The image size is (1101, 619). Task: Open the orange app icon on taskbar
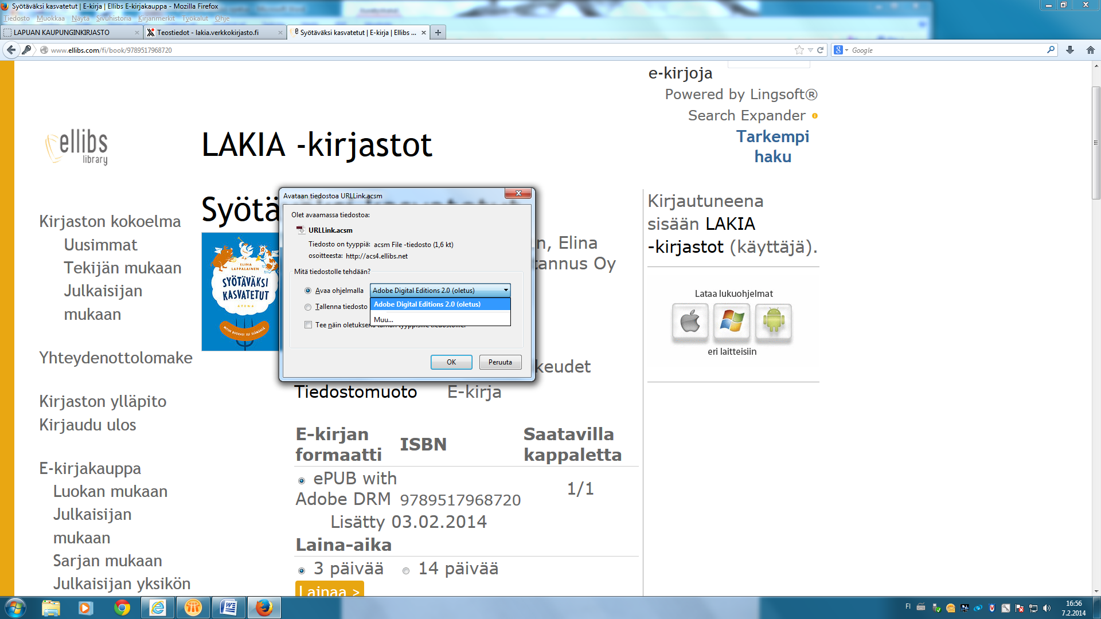pos(193,608)
